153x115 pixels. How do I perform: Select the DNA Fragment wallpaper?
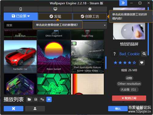click(54, 34)
